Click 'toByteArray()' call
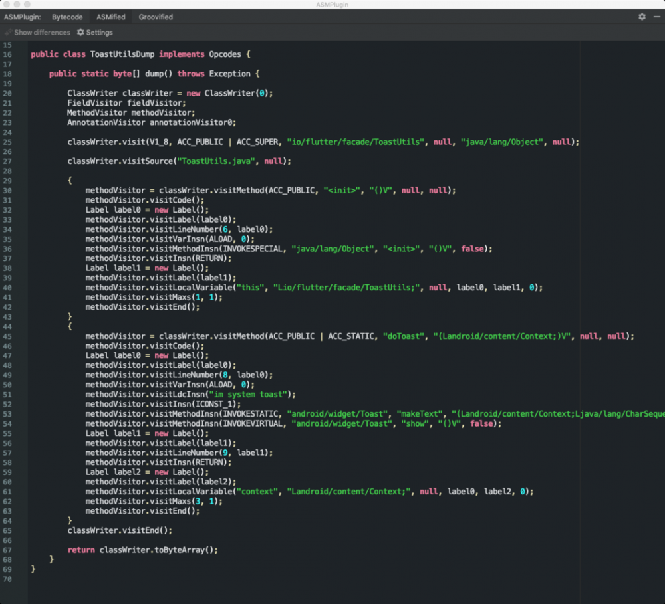The width and height of the screenshot is (665, 604). [x=184, y=550]
